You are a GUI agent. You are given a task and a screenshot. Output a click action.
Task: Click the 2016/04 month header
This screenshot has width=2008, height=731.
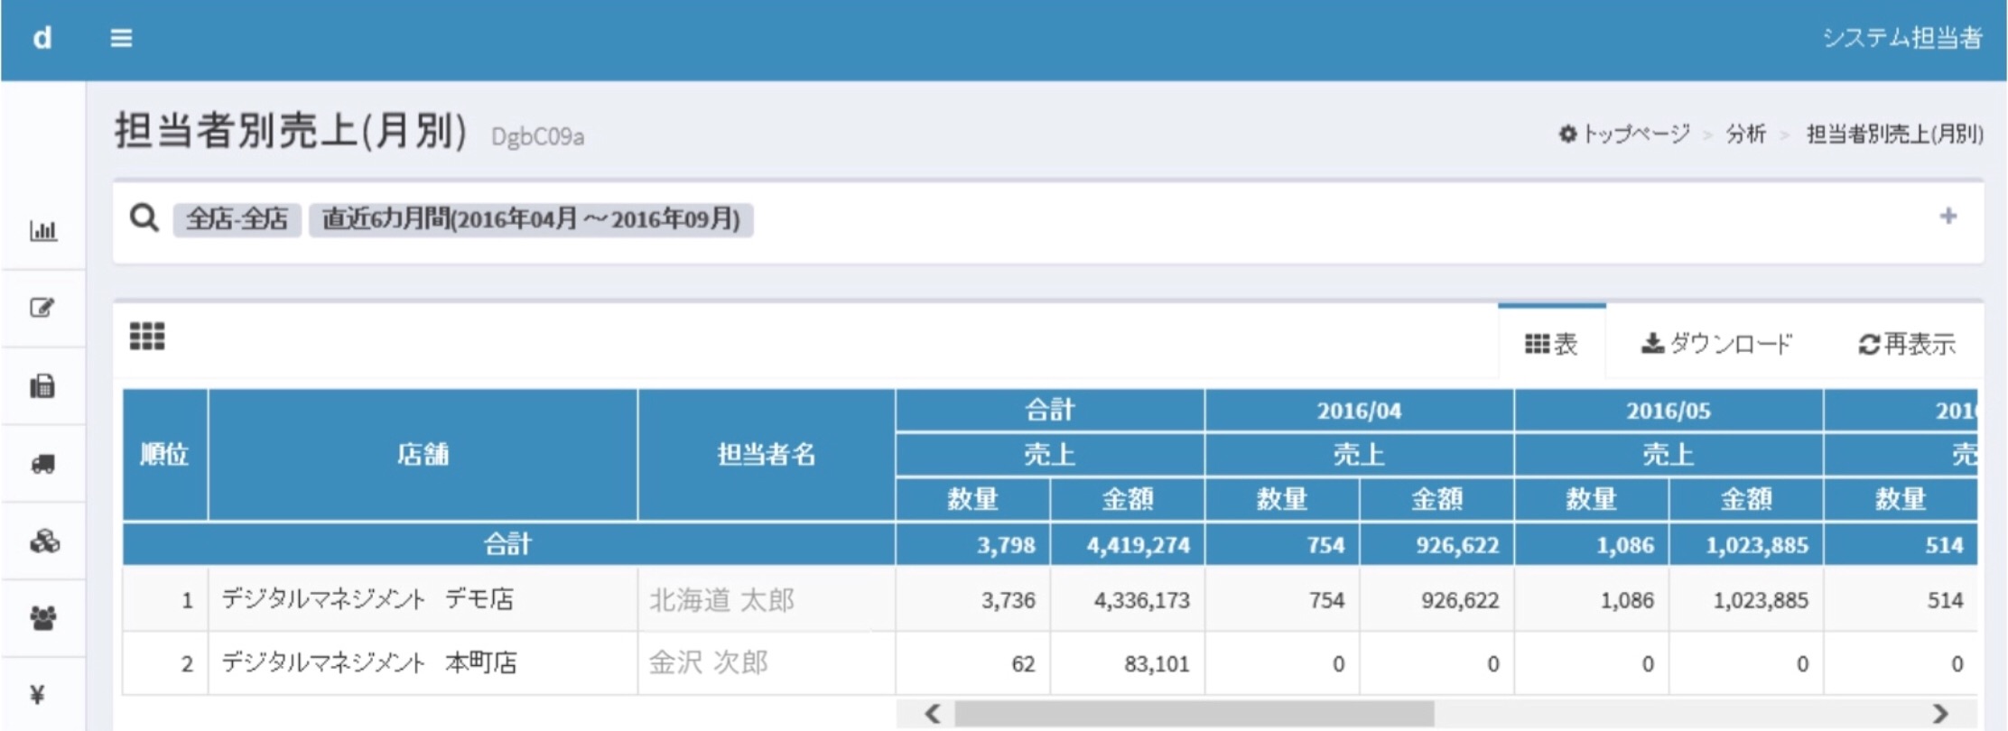tap(1359, 411)
